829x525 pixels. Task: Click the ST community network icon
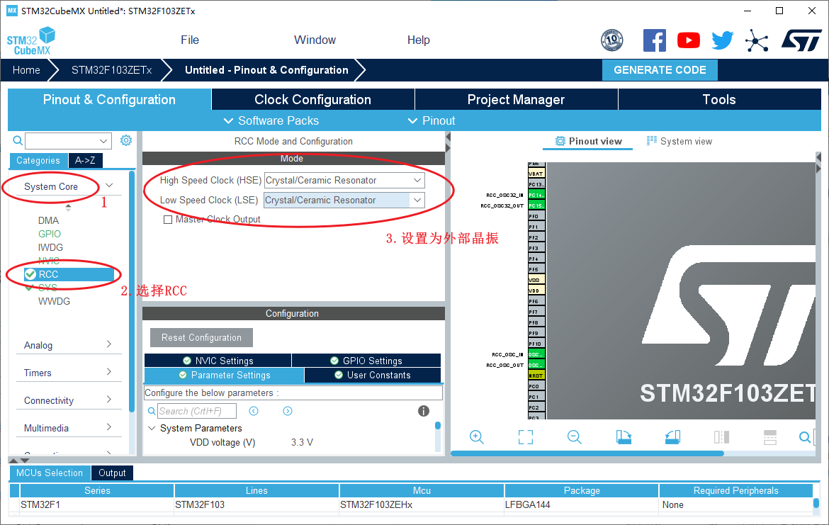point(757,40)
